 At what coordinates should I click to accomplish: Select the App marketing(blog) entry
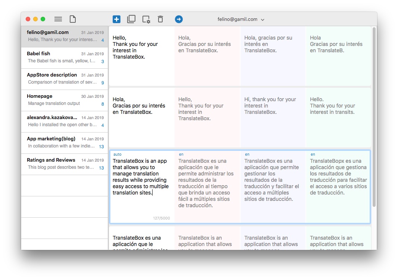pyautogui.click(x=65, y=143)
